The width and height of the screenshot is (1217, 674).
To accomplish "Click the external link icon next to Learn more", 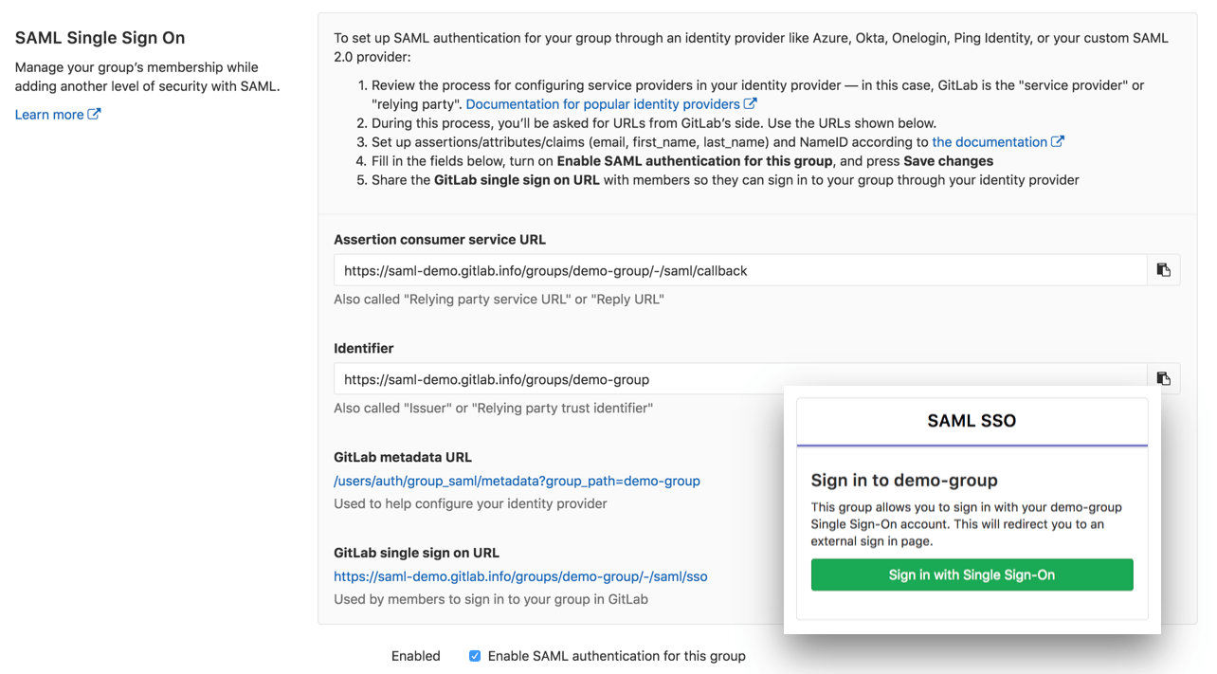I will coord(94,114).
